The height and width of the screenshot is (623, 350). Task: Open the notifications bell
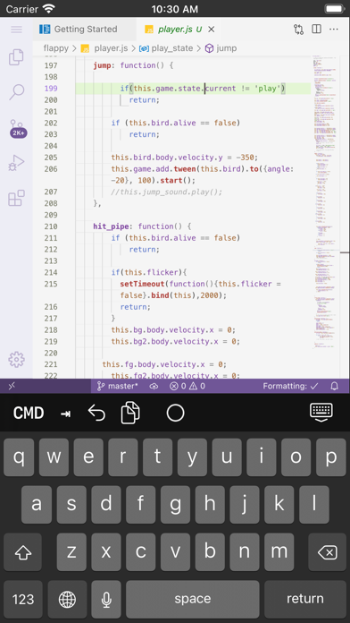(335, 386)
